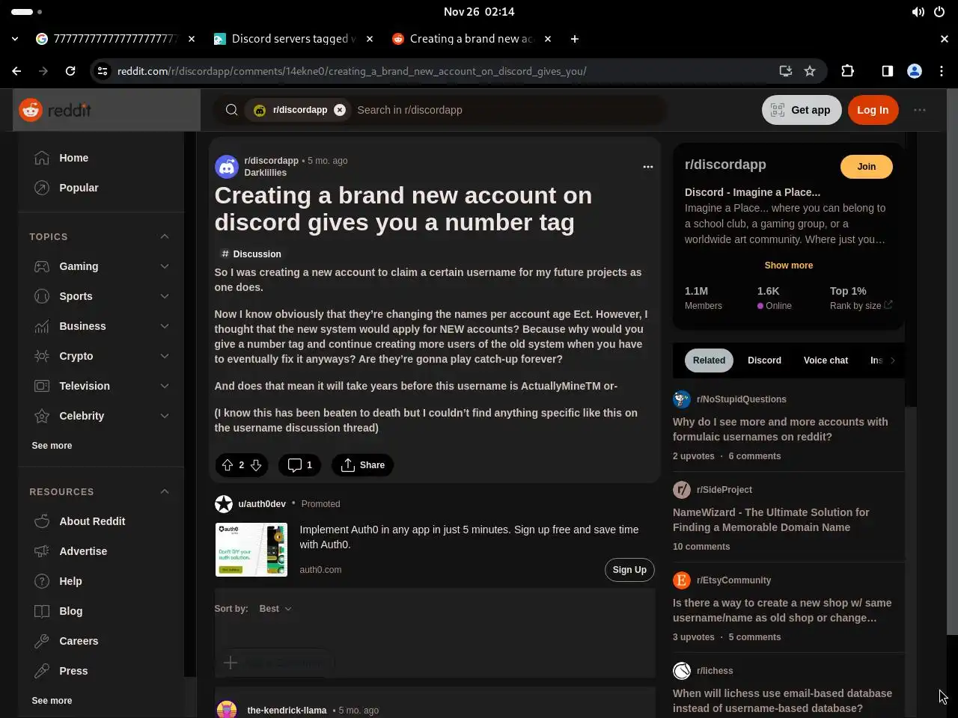Open the Nov 26 02:14 clock
This screenshot has height=718, width=958.
pos(479,12)
